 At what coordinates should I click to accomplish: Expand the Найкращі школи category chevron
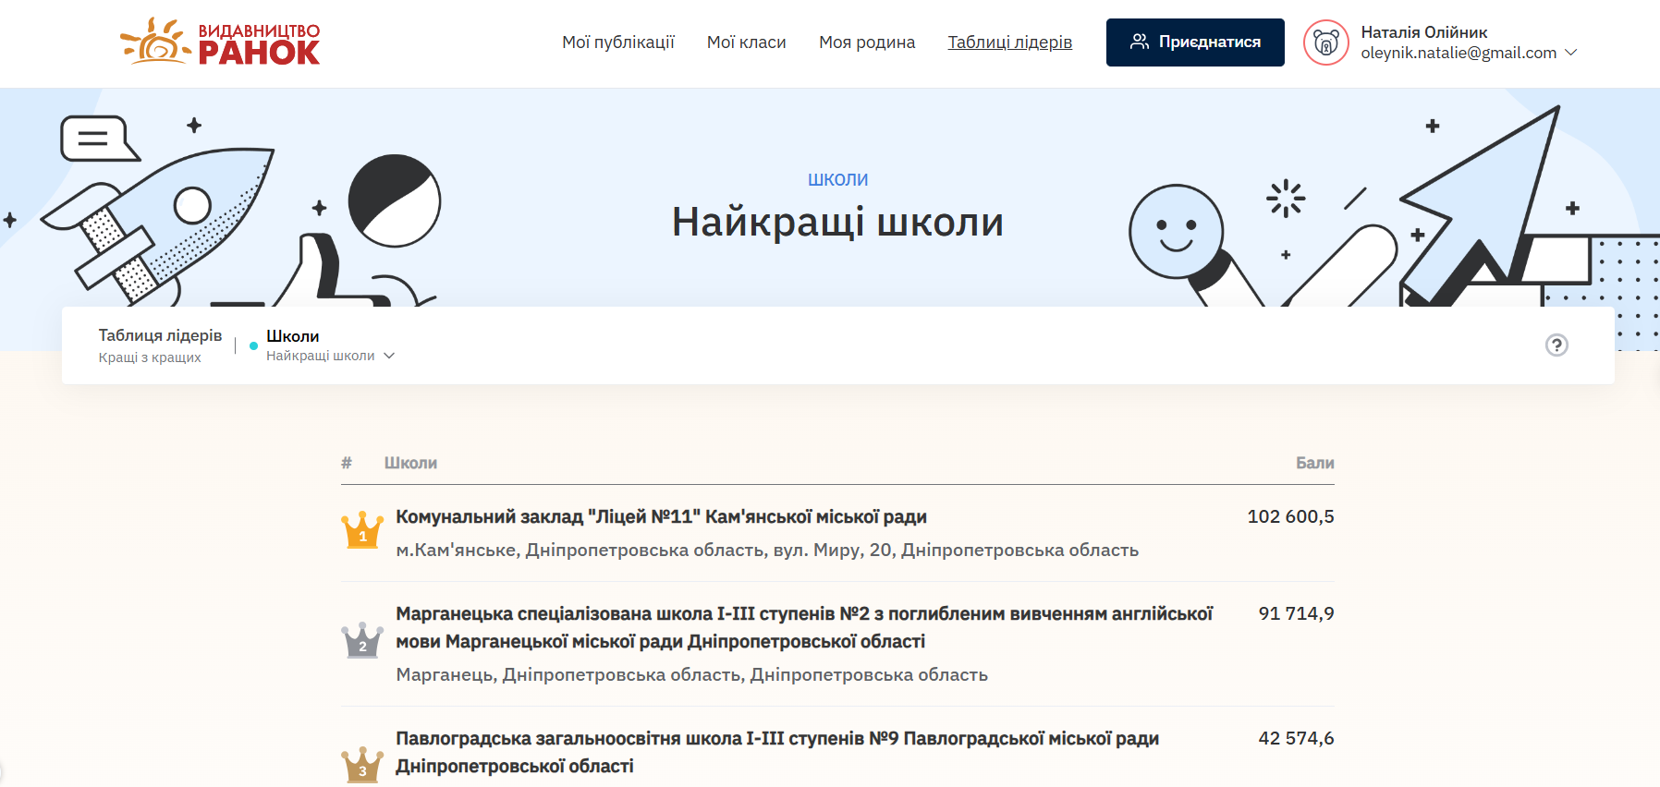(389, 356)
